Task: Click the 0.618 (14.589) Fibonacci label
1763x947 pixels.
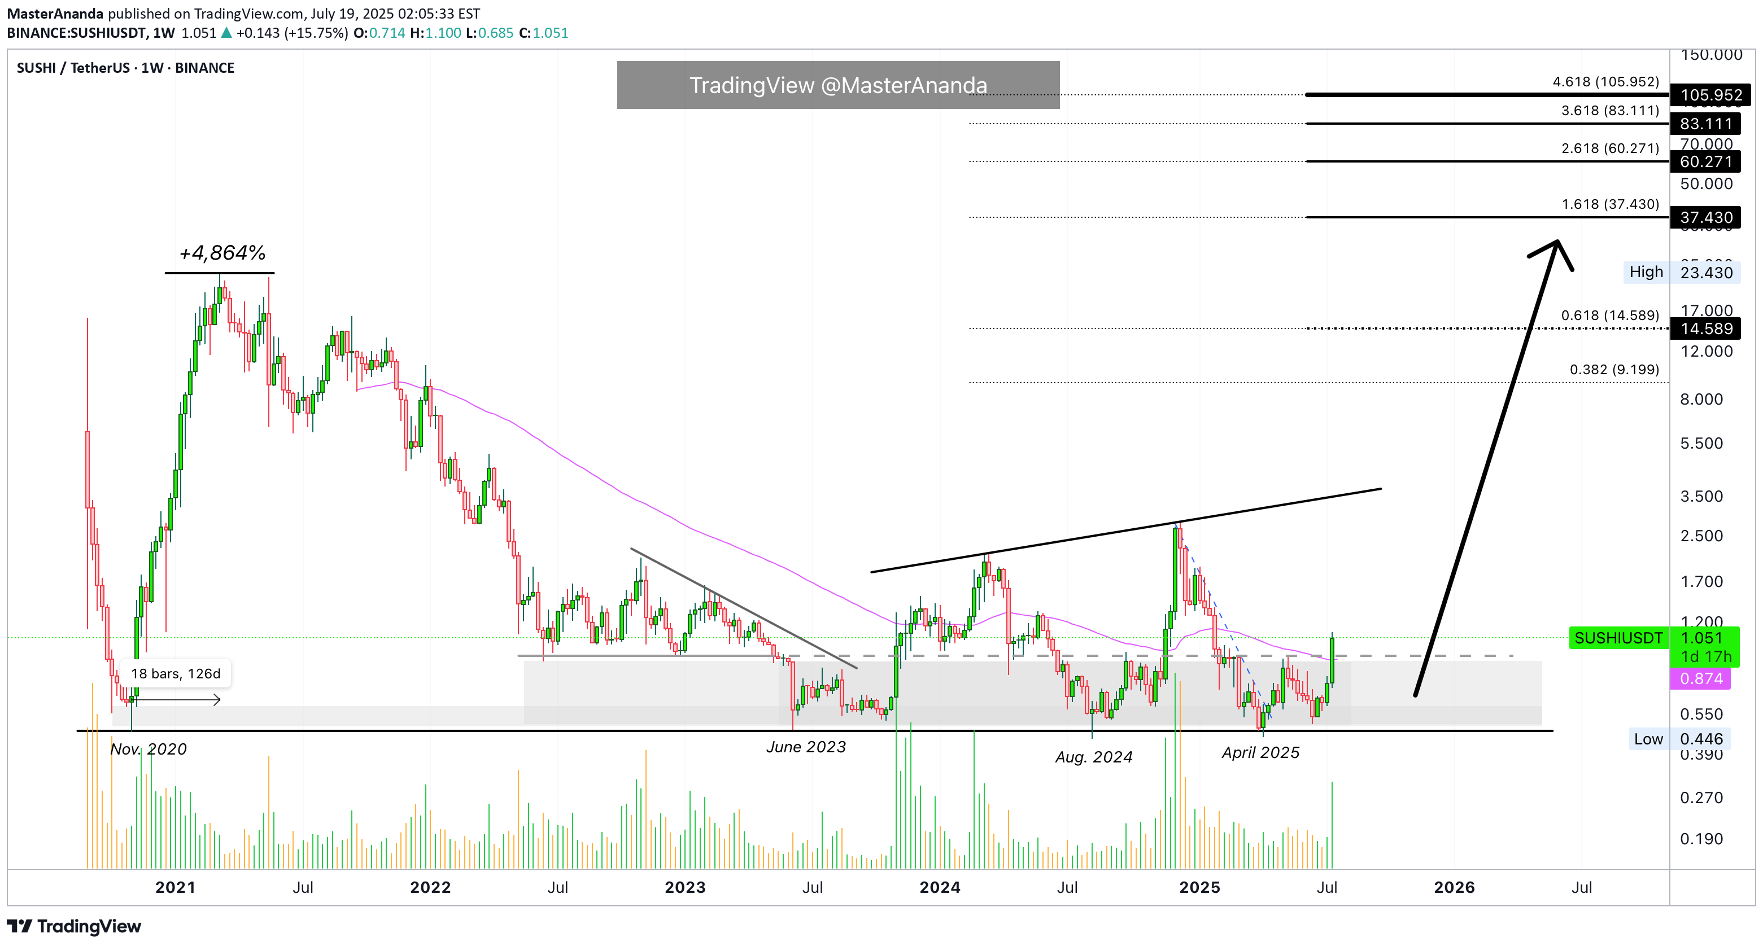Action: coord(1610,315)
